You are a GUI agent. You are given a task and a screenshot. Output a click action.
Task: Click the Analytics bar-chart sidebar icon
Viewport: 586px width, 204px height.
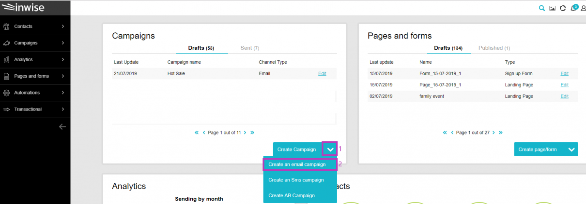pos(6,59)
